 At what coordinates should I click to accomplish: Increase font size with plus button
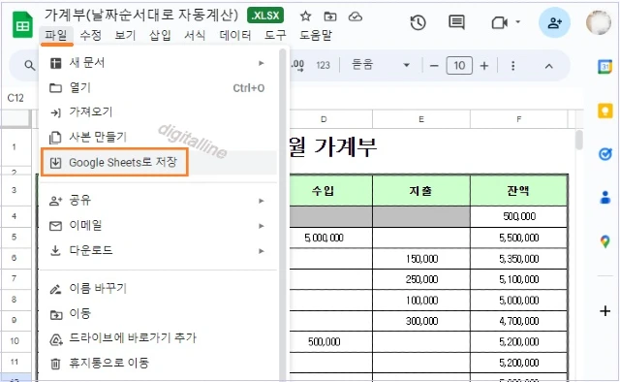tap(484, 66)
